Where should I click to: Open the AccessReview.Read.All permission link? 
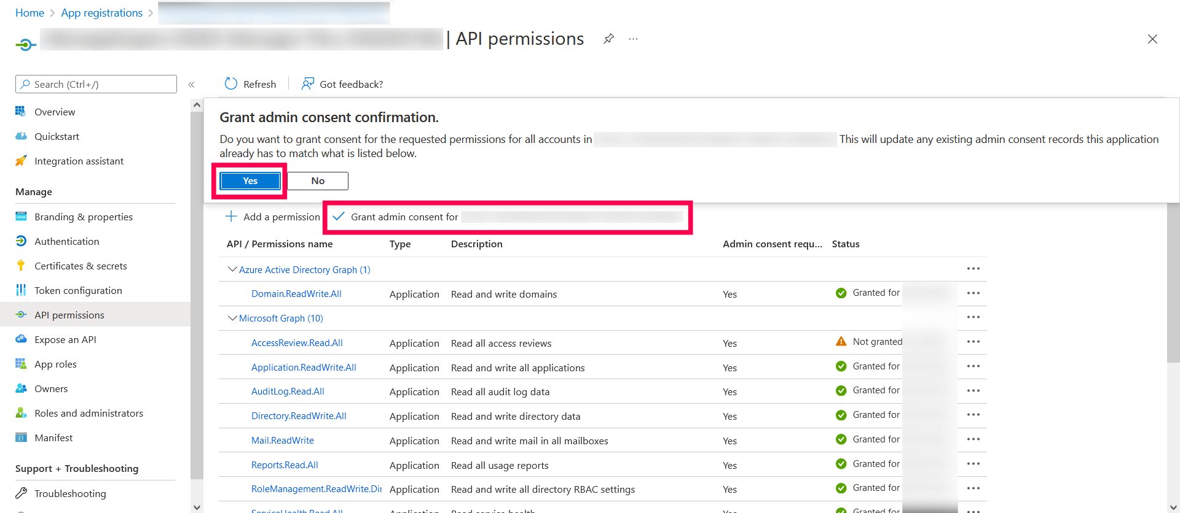coord(297,343)
